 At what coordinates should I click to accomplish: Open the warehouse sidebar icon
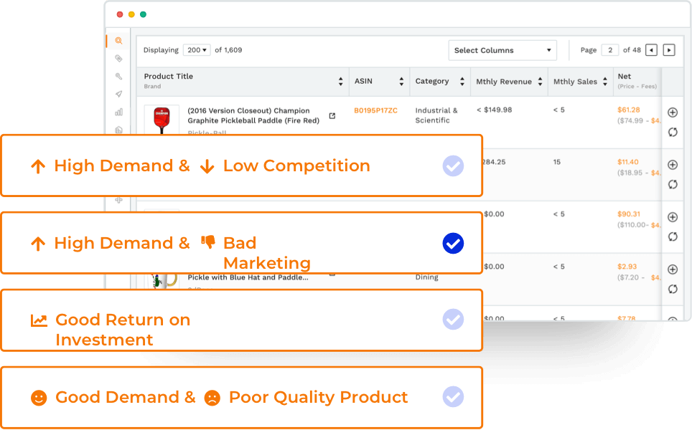click(x=118, y=130)
